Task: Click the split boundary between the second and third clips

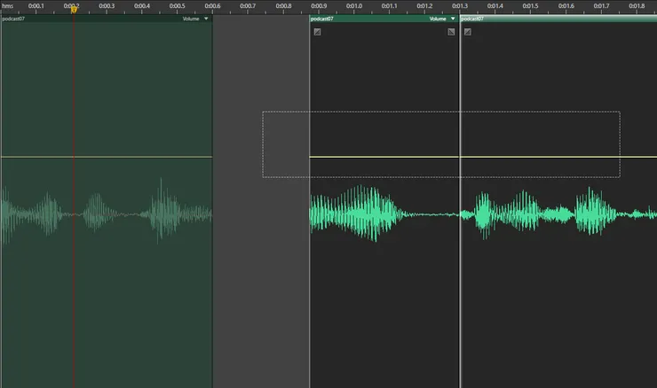Action: (x=460, y=266)
